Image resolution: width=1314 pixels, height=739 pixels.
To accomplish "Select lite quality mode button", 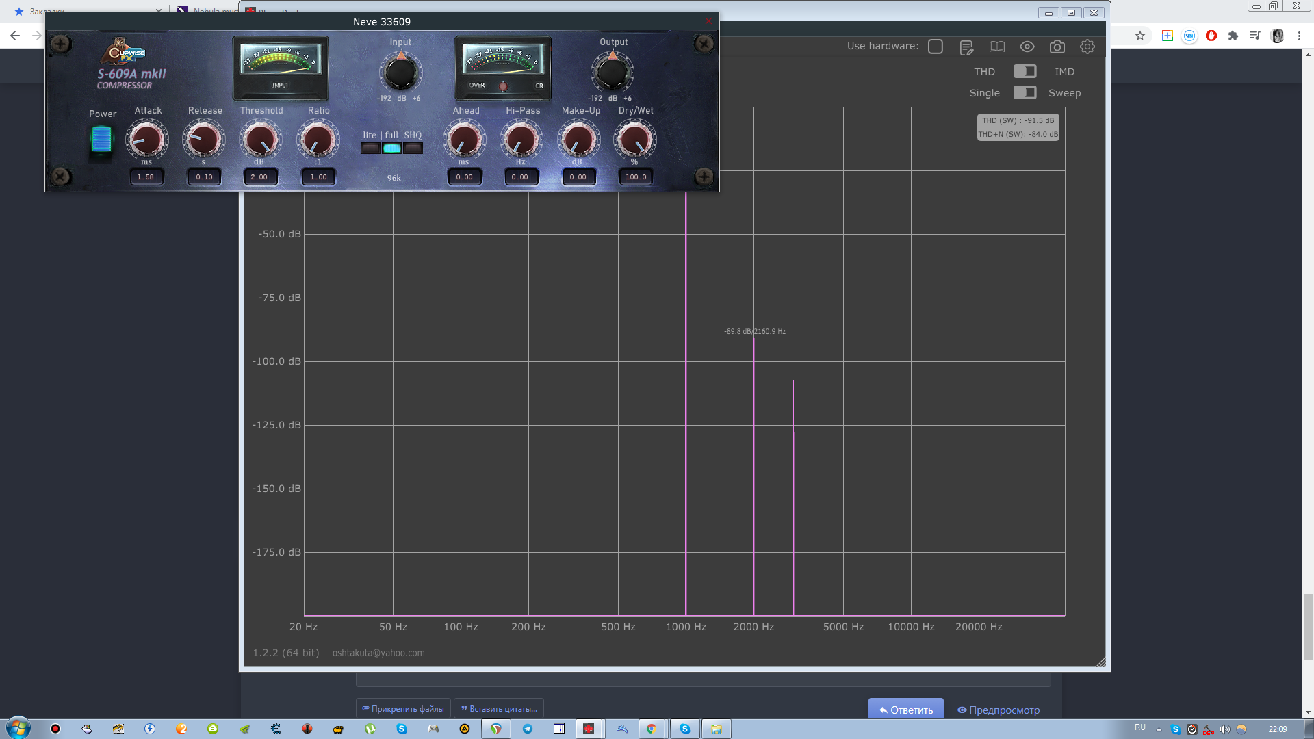I will pos(370,148).
